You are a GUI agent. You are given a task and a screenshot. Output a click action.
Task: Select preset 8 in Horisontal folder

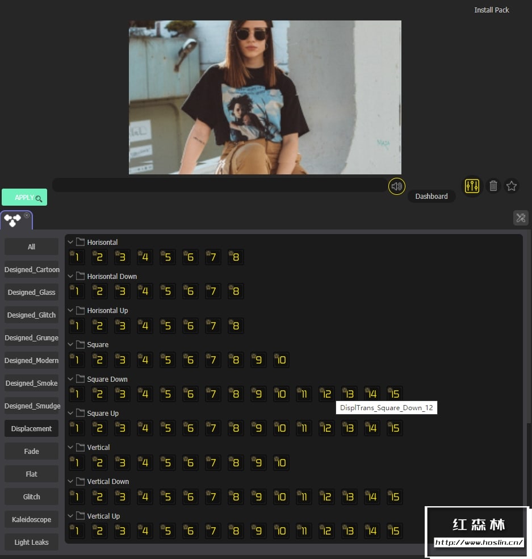(236, 257)
